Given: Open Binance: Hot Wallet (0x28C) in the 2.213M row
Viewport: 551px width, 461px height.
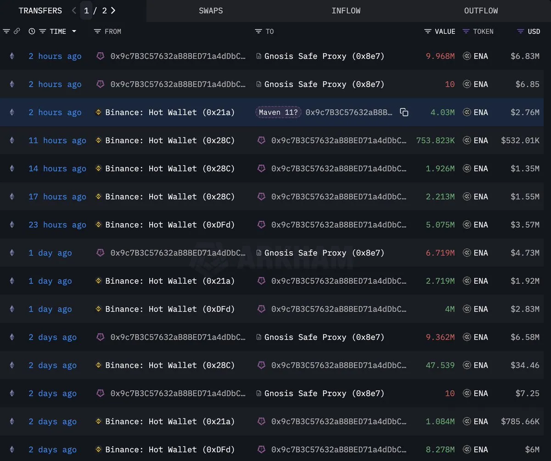Looking at the screenshot, I should [170, 197].
